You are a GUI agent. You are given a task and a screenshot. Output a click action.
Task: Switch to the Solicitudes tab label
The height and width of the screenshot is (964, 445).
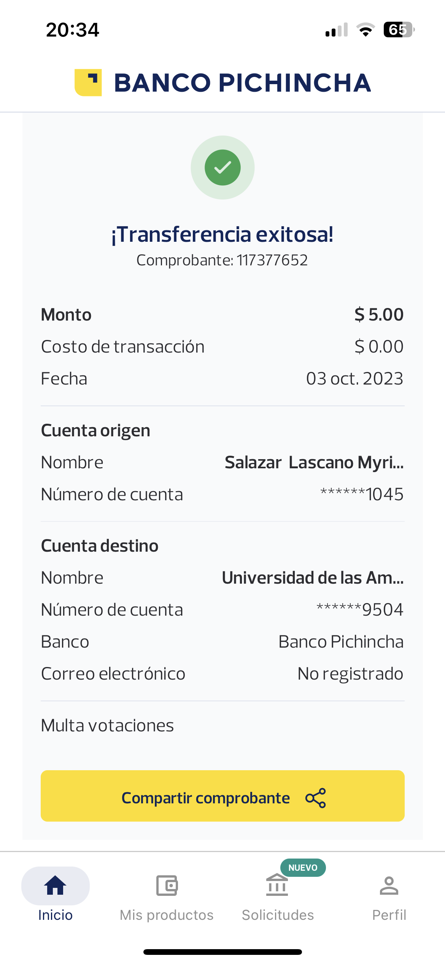pyautogui.click(x=278, y=915)
